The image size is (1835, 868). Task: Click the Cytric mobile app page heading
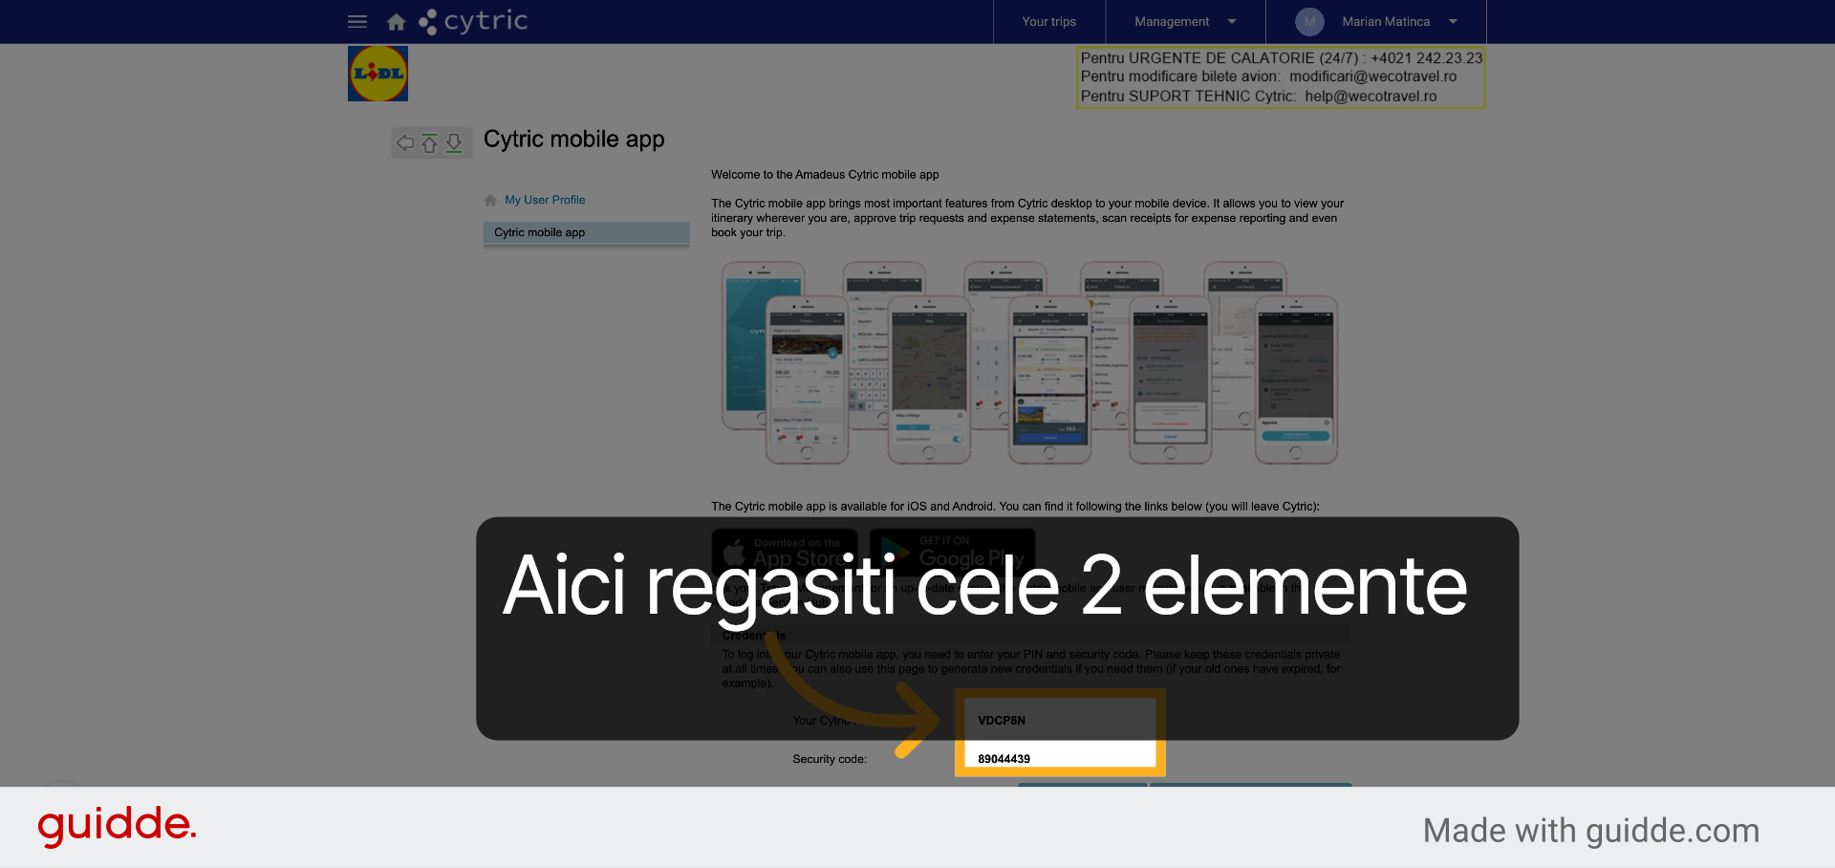click(573, 140)
